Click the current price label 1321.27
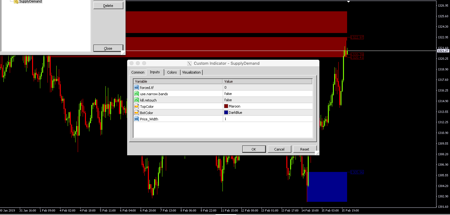Screen dimensions: 450x215 tap(443, 51)
